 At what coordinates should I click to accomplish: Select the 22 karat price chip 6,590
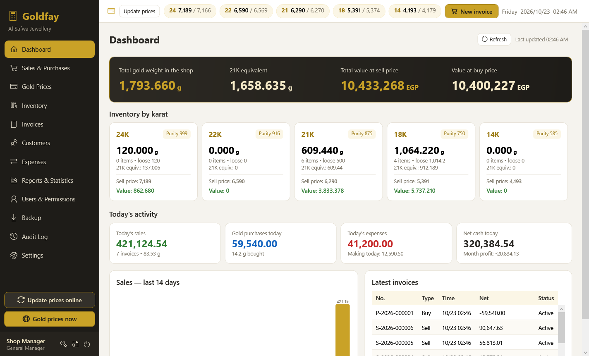coord(246,11)
